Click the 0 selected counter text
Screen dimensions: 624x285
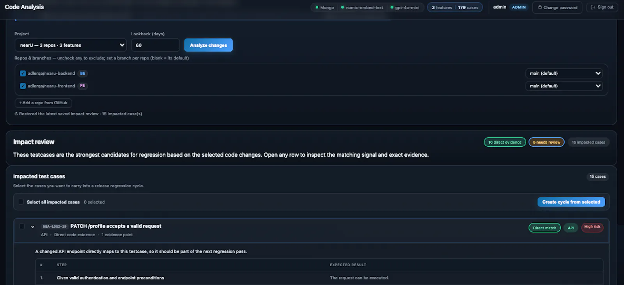coord(94,202)
